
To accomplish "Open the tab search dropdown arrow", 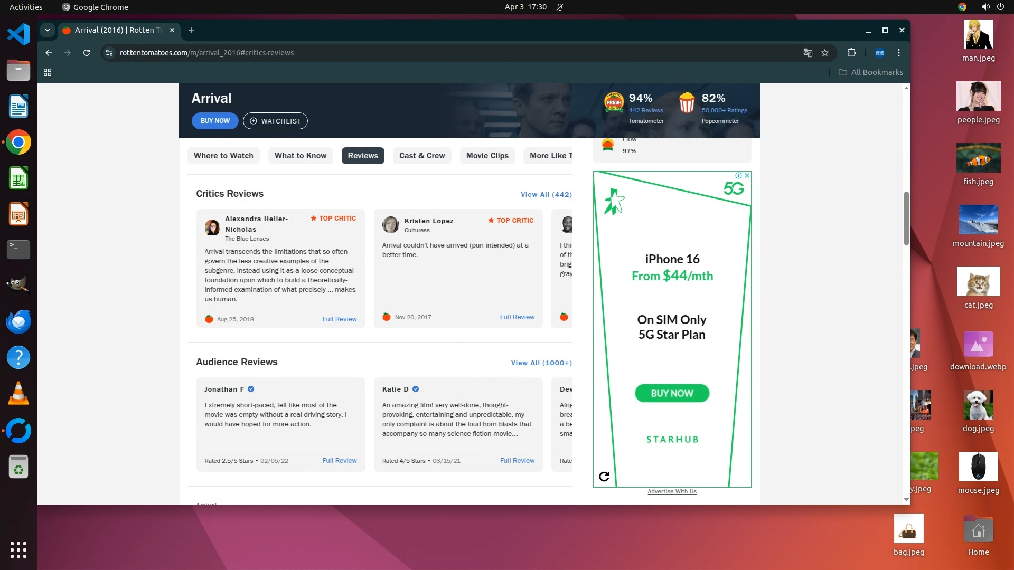I will [48, 30].
